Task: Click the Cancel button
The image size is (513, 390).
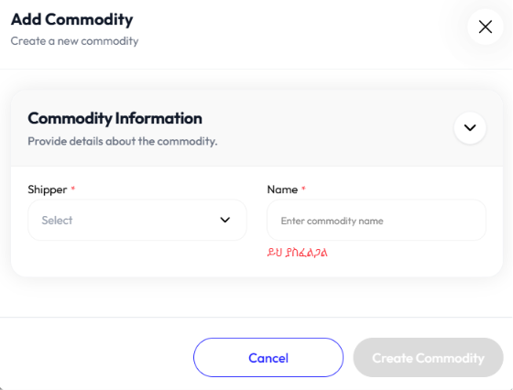Action: tap(268, 358)
